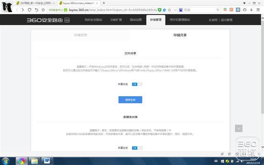Click the skin shirt icon in the title bar
The width and height of the screenshot is (264, 165).
click(245, 3)
